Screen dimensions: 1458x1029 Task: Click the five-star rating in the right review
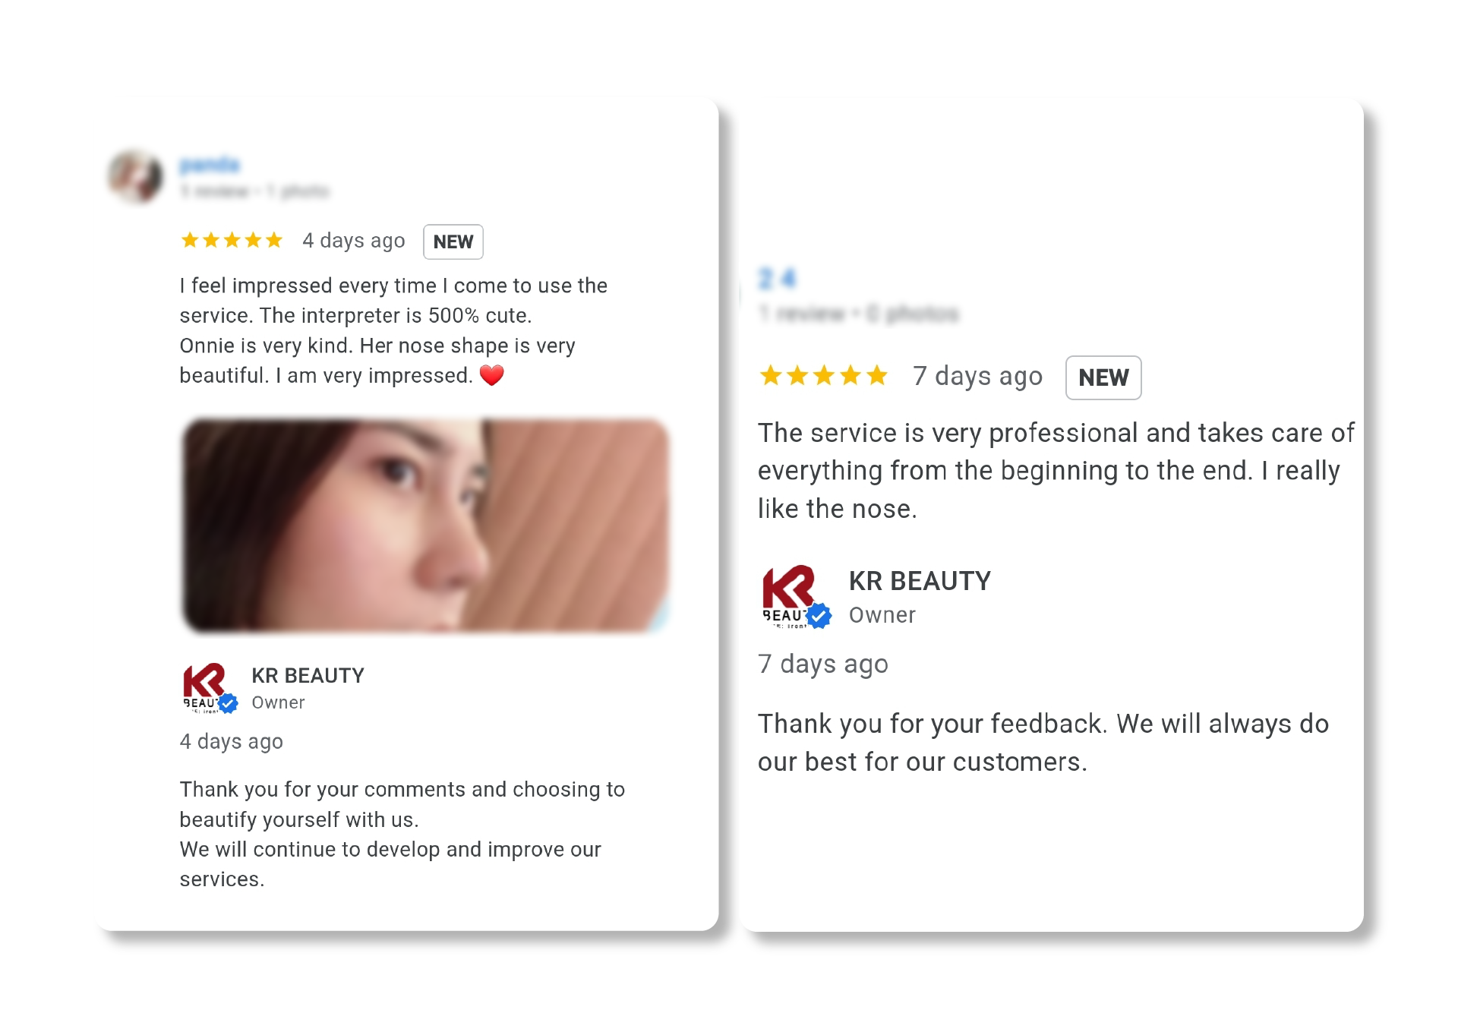click(x=824, y=375)
